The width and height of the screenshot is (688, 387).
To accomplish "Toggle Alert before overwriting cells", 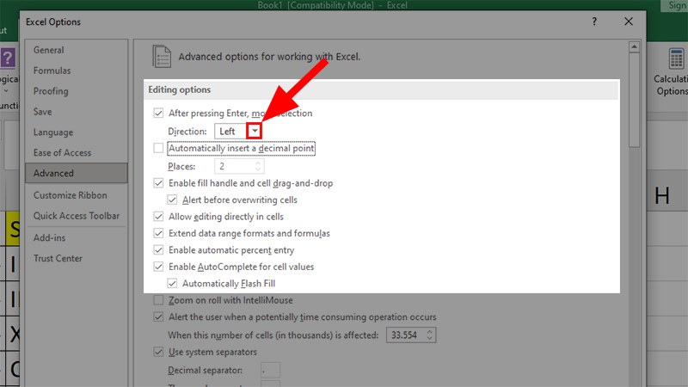I will [x=173, y=200].
